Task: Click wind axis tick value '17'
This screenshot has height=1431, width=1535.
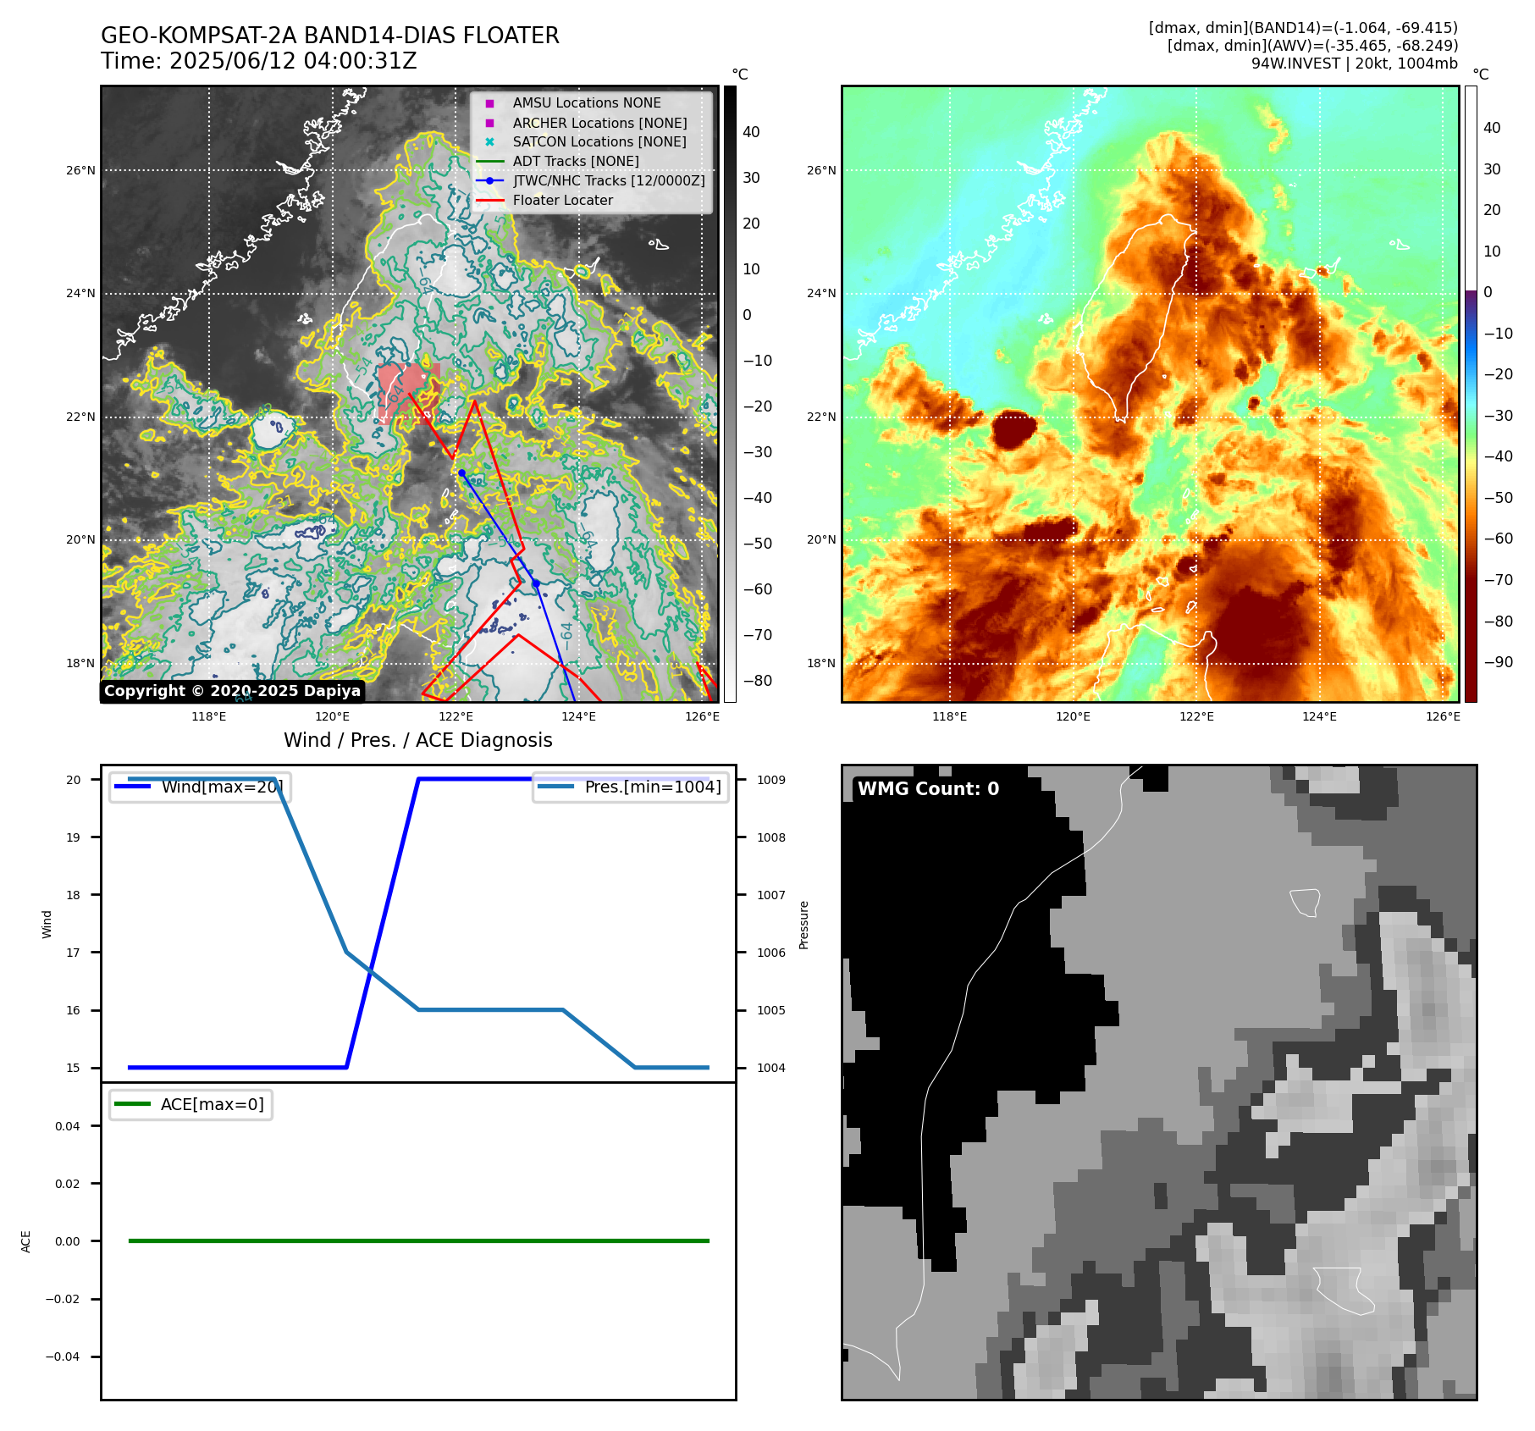Action: (x=74, y=953)
